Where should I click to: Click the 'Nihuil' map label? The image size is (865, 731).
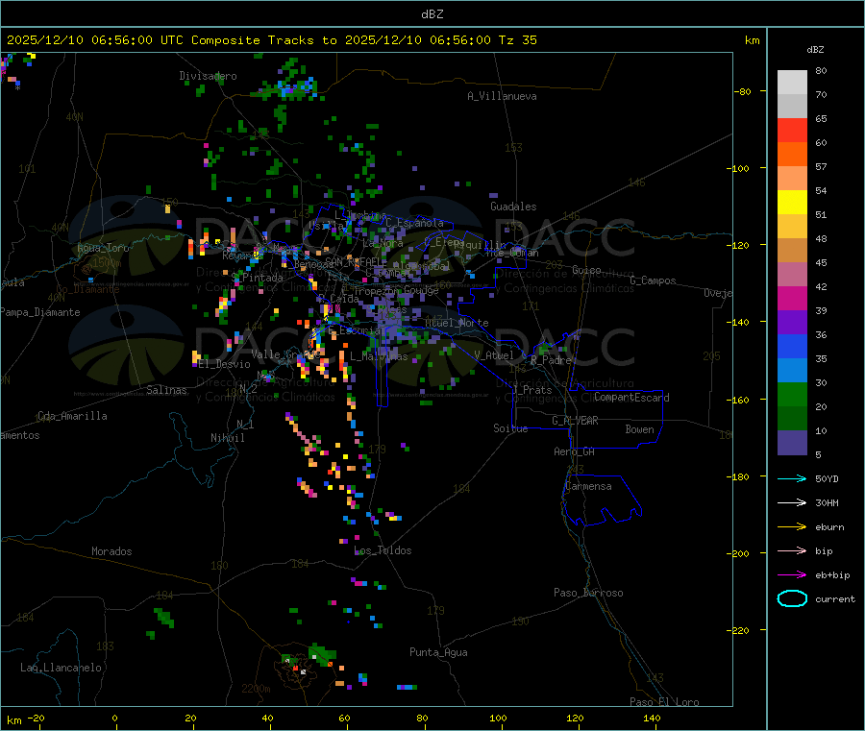coord(227,438)
